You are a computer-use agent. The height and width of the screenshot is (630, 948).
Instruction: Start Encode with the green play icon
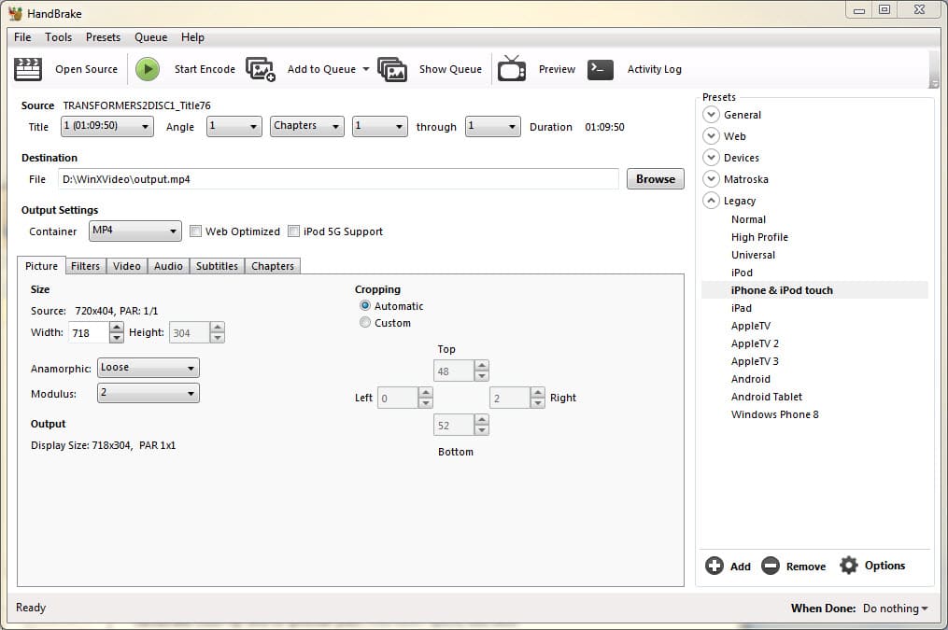click(148, 68)
